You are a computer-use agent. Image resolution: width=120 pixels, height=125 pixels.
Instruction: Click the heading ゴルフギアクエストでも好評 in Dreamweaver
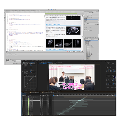point(55,49)
